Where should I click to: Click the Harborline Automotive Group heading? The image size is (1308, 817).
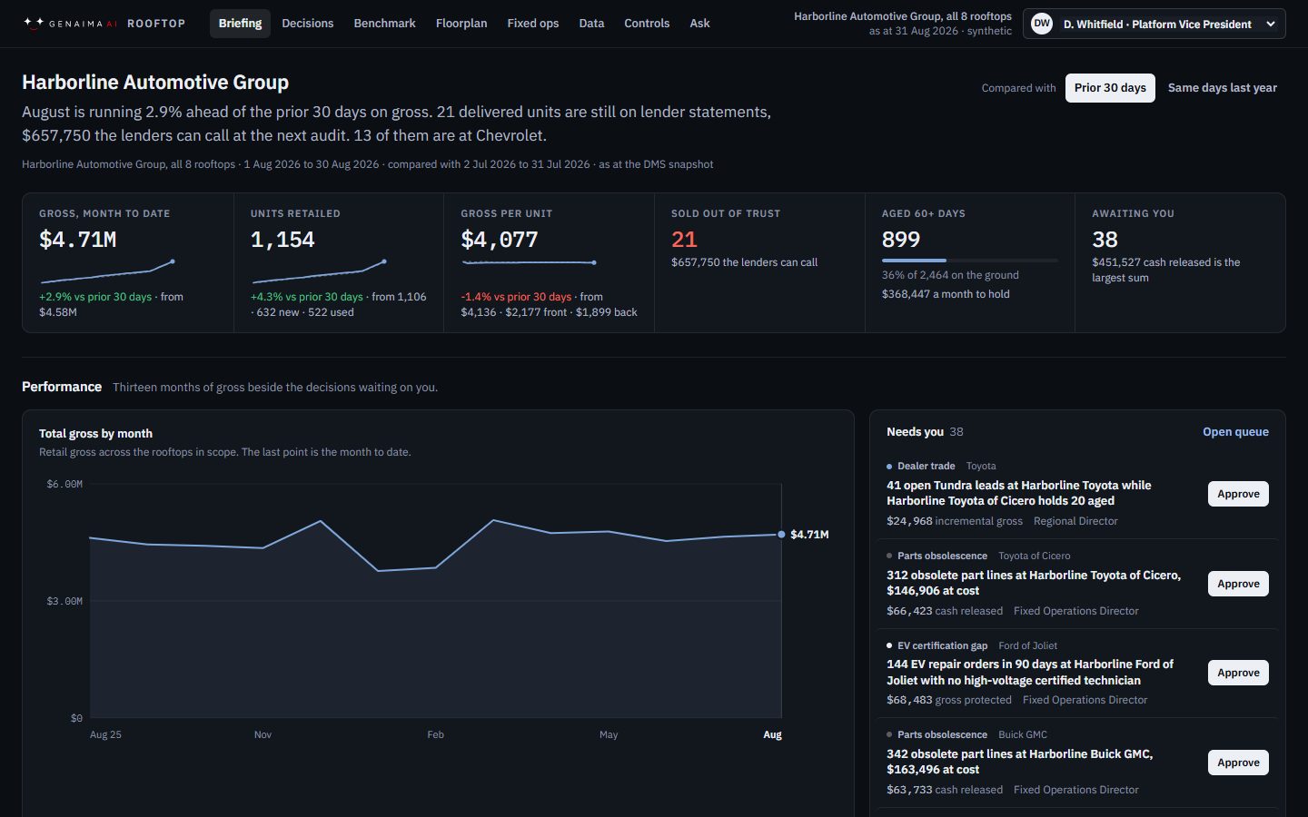[x=155, y=83]
